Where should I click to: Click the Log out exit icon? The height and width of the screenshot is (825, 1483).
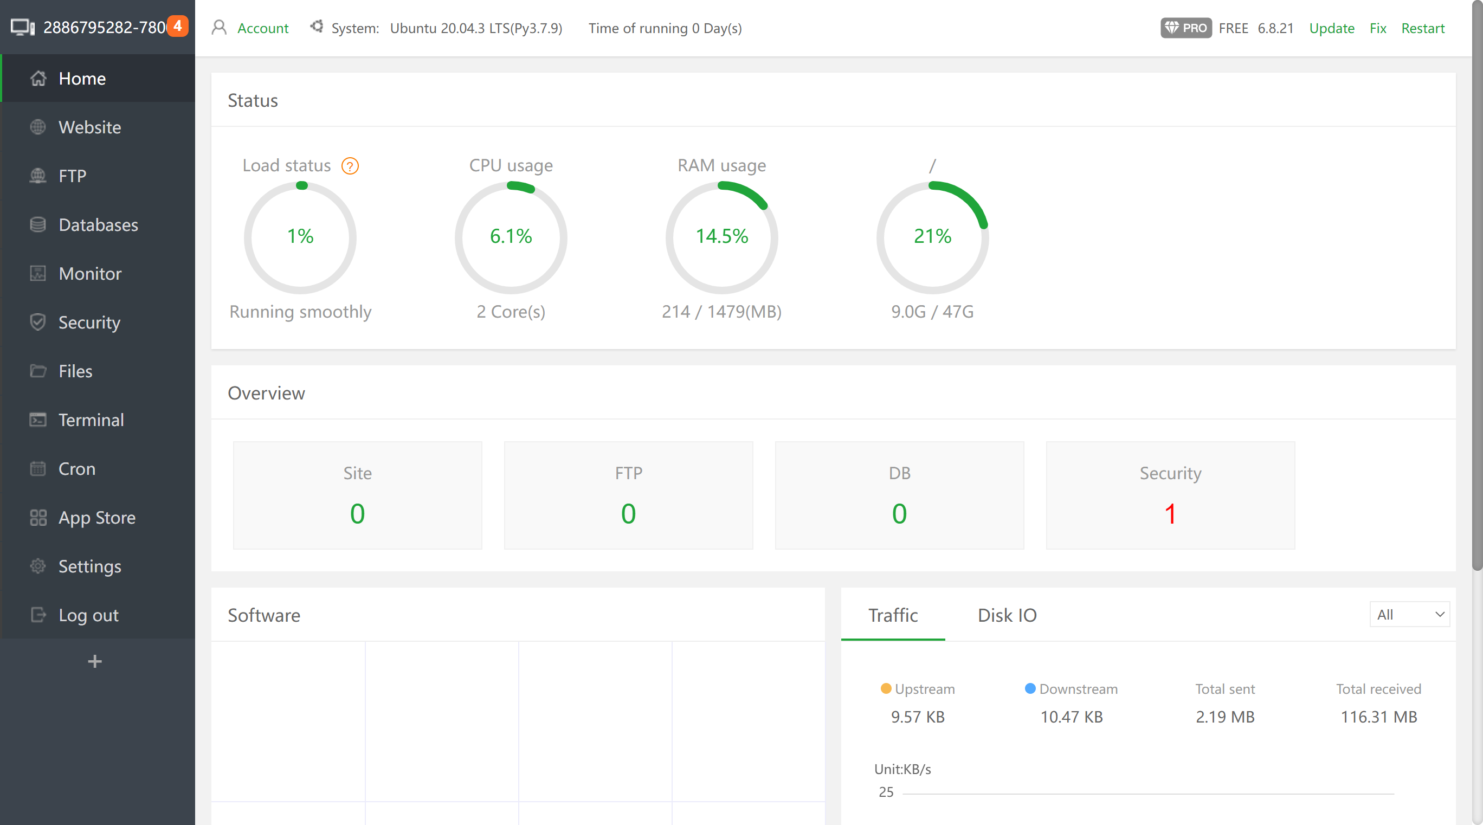click(x=38, y=615)
